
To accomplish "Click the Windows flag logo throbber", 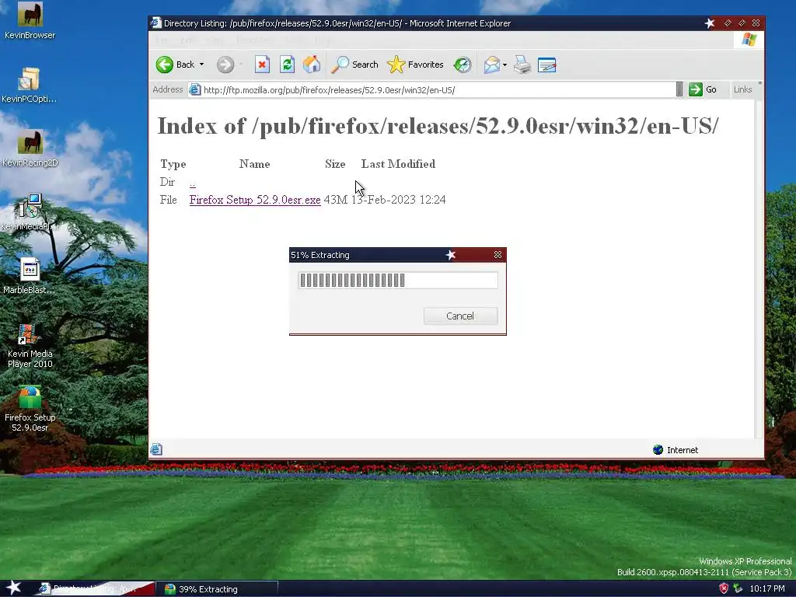I will click(749, 40).
